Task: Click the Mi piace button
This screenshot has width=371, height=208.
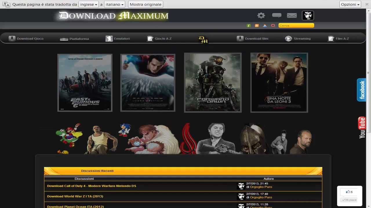Action: [x=349, y=200]
